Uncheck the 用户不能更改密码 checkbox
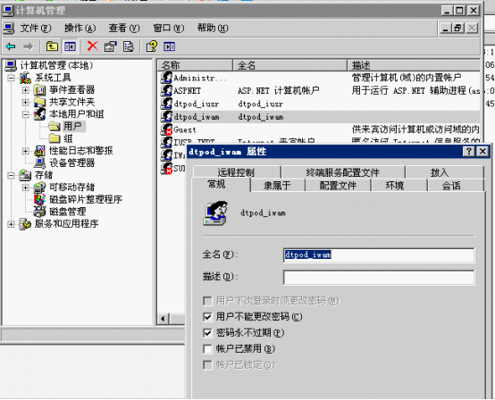This screenshot has width=495, height=400. [207, 317]
